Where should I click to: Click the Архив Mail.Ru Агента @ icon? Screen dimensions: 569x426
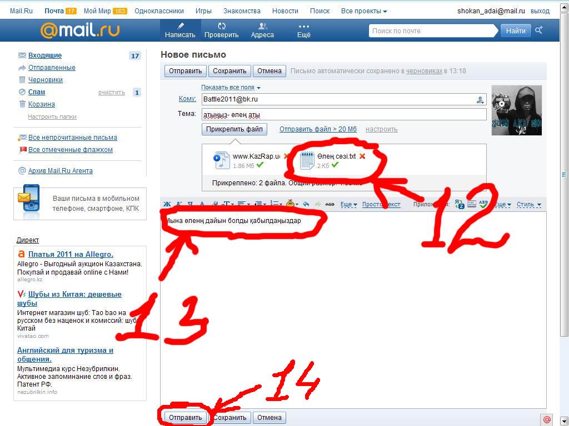(22, 171)
